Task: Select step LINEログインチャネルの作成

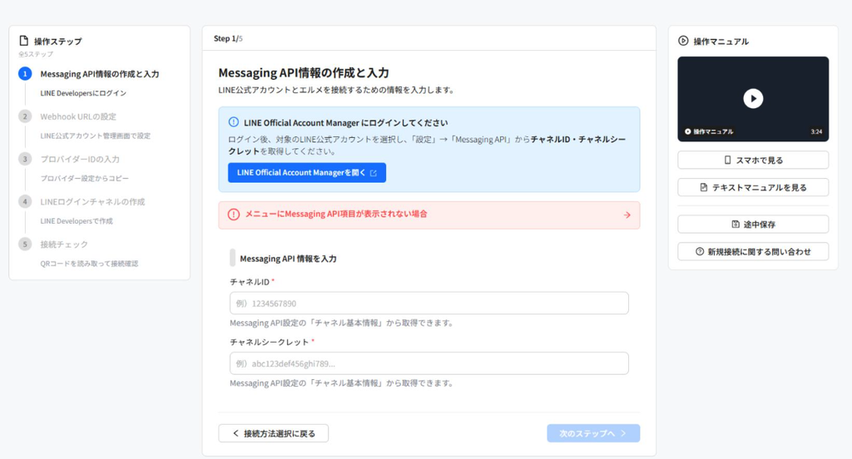Action: (92, 201)
